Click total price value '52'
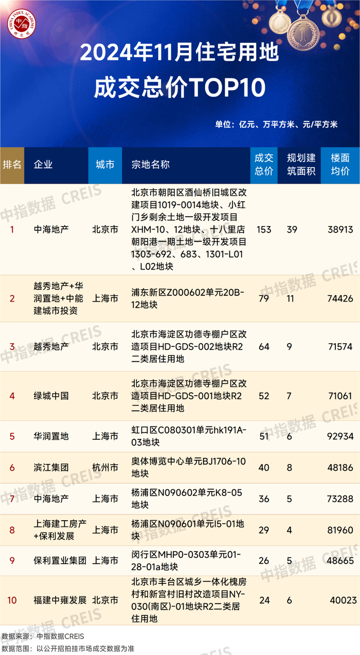Image resolution: width=360 pixels, height=655 pixels. click(x=264, y=396)
